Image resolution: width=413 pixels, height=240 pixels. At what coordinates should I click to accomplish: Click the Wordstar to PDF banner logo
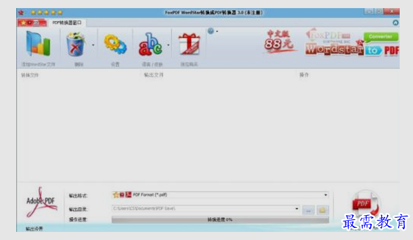click(x=352, y=43)
